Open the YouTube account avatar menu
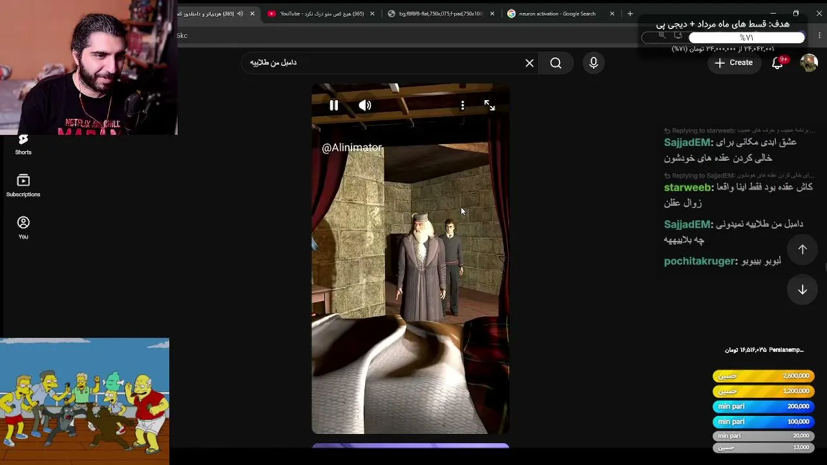 click(809, 63)
